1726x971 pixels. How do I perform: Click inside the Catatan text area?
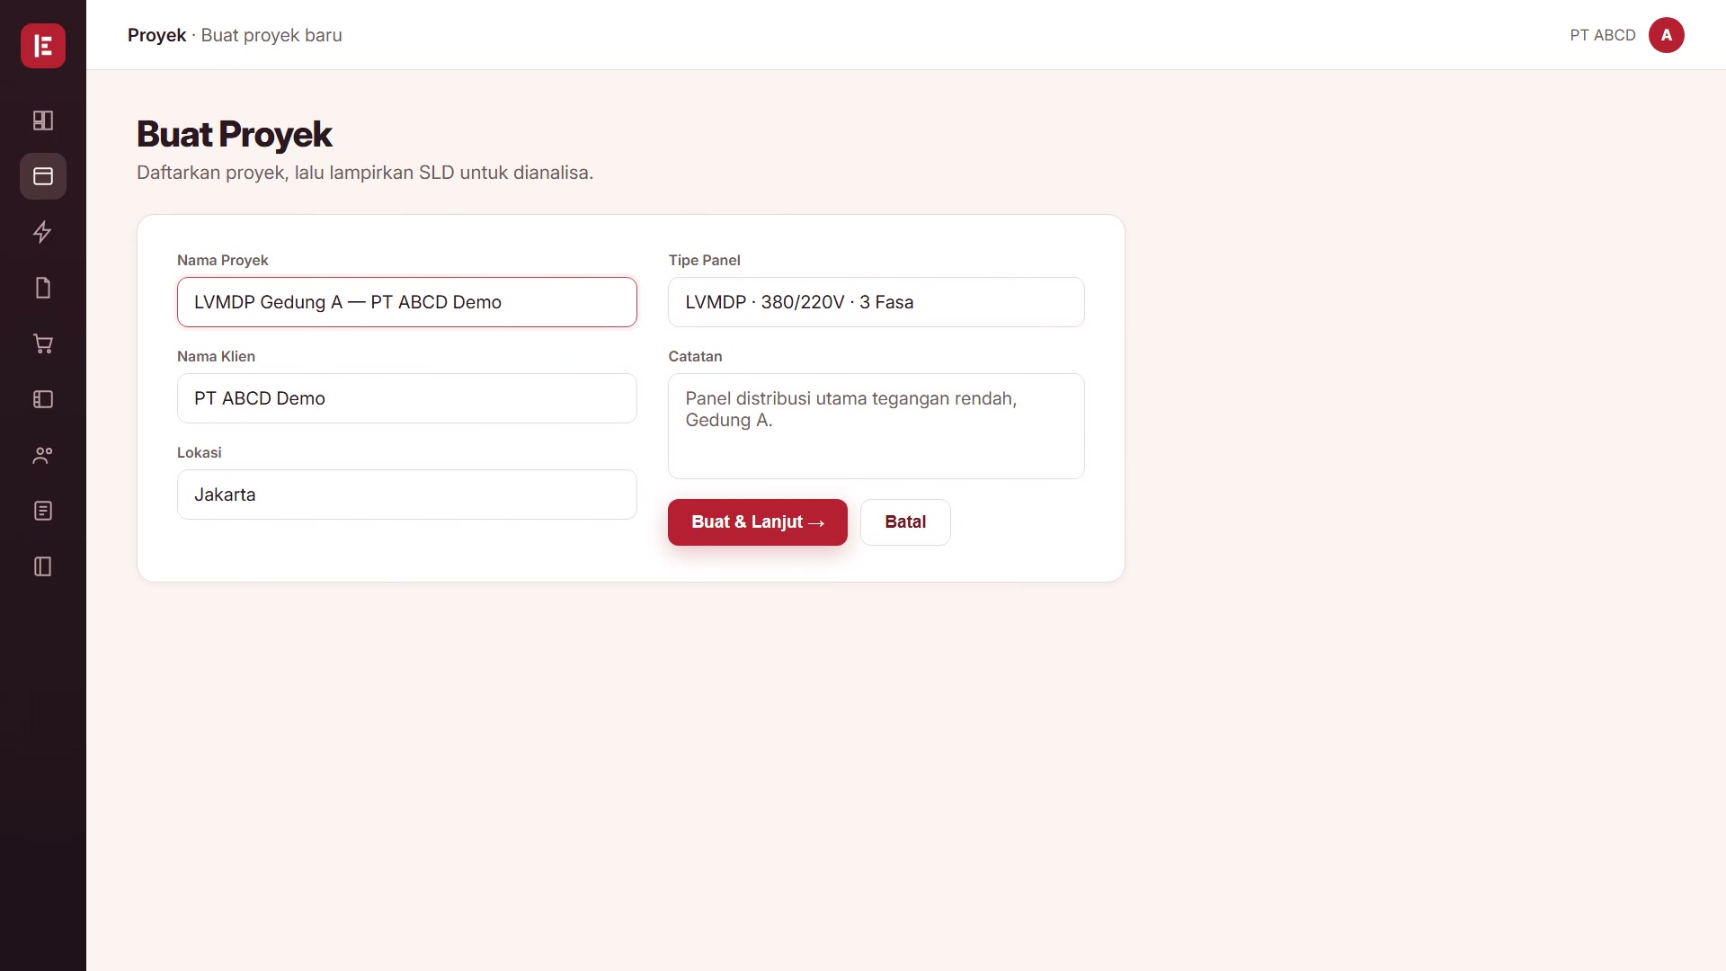(876, 426)
